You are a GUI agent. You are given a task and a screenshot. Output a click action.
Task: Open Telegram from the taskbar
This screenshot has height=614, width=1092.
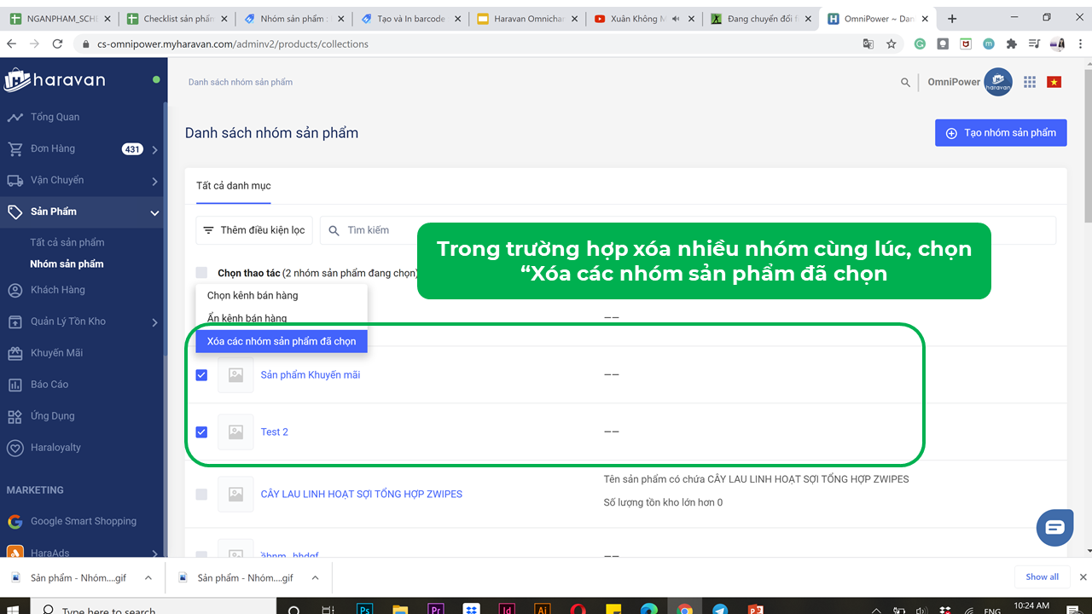719,609
